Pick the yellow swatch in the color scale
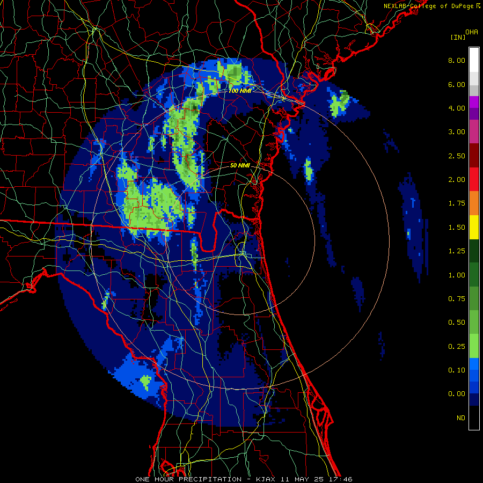This screenshot has height=483, width=483. click(474, 228)
